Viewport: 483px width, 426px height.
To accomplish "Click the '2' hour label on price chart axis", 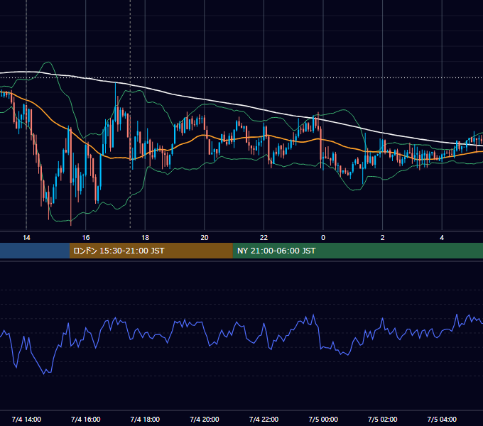I will pyautogui.click(x=383, y=238).
